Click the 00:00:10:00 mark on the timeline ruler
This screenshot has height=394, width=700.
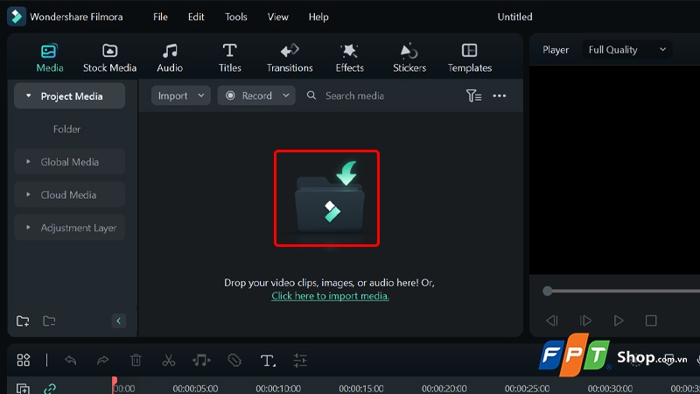point(278,388)
